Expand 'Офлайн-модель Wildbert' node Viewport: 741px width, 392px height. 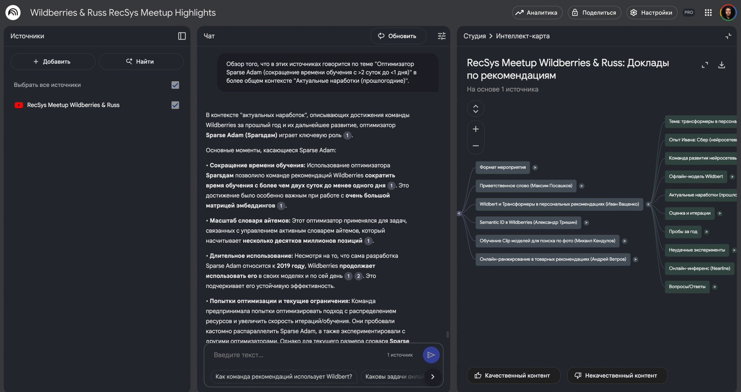coord(732,177)
